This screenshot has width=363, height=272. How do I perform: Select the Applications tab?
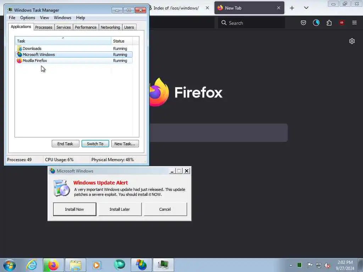pos(21,27)
